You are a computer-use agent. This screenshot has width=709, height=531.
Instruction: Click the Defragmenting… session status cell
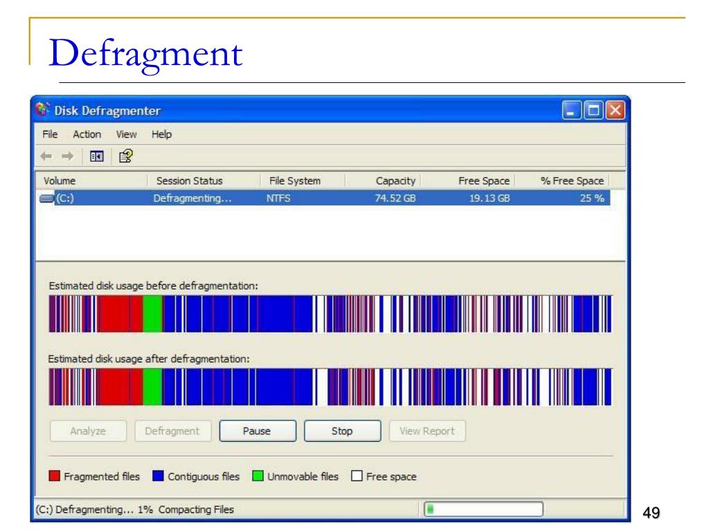click(192, 198)
